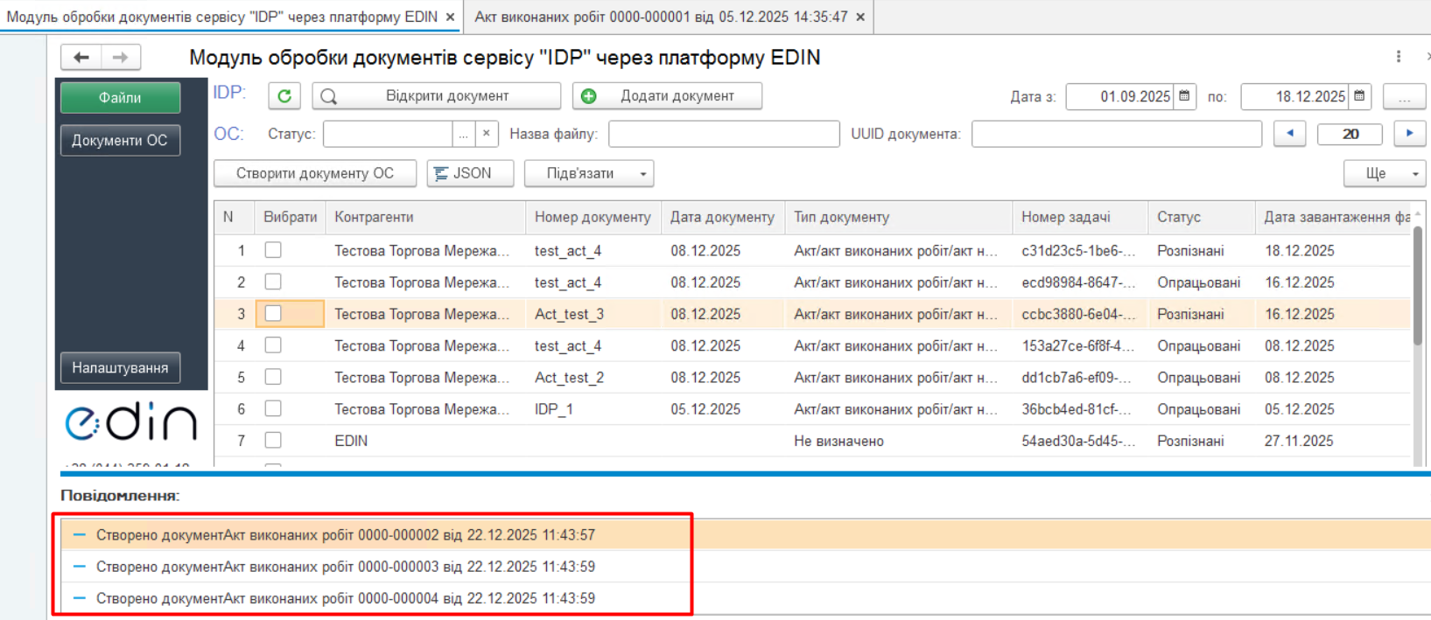Click the forward navigation arrow
This screenshot has height=620, width=1431.
click(121, 58)
